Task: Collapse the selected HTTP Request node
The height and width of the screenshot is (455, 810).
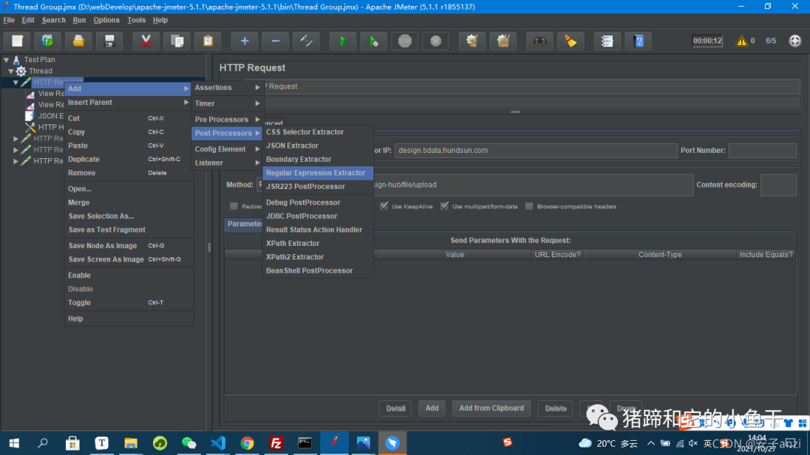Action: (16, 82)
